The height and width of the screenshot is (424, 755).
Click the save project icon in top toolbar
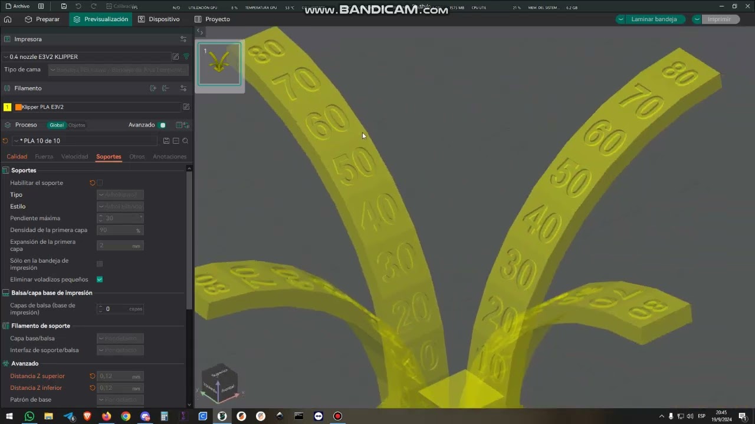64,6
